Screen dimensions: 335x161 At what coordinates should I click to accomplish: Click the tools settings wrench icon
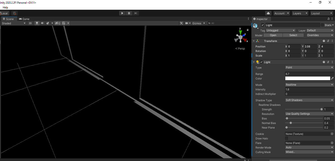[x=181, y=23]
